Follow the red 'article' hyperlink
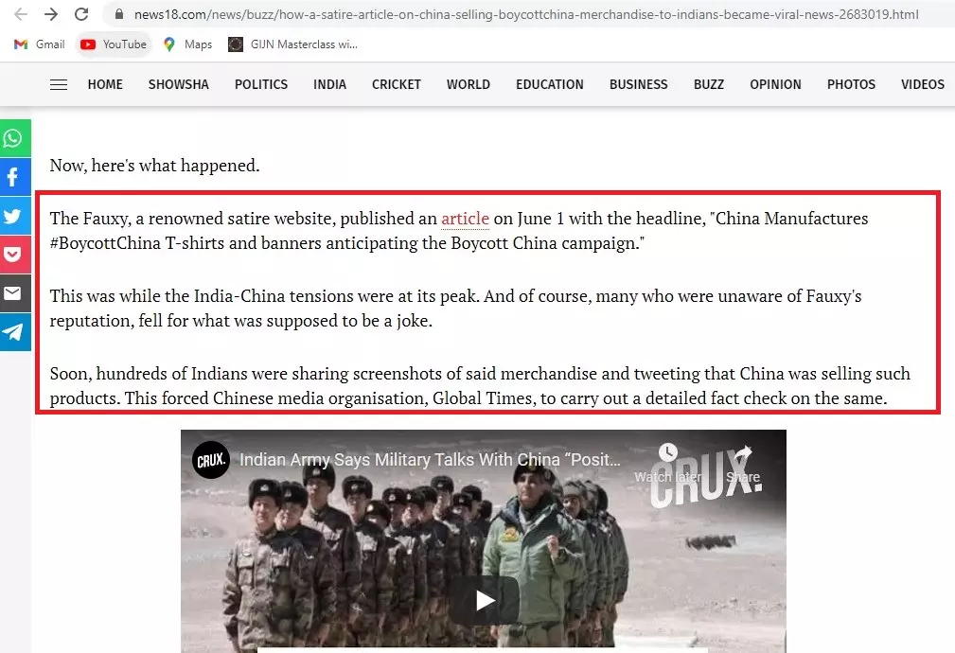Viewport: 955px width, 653px height. point(466,218)
